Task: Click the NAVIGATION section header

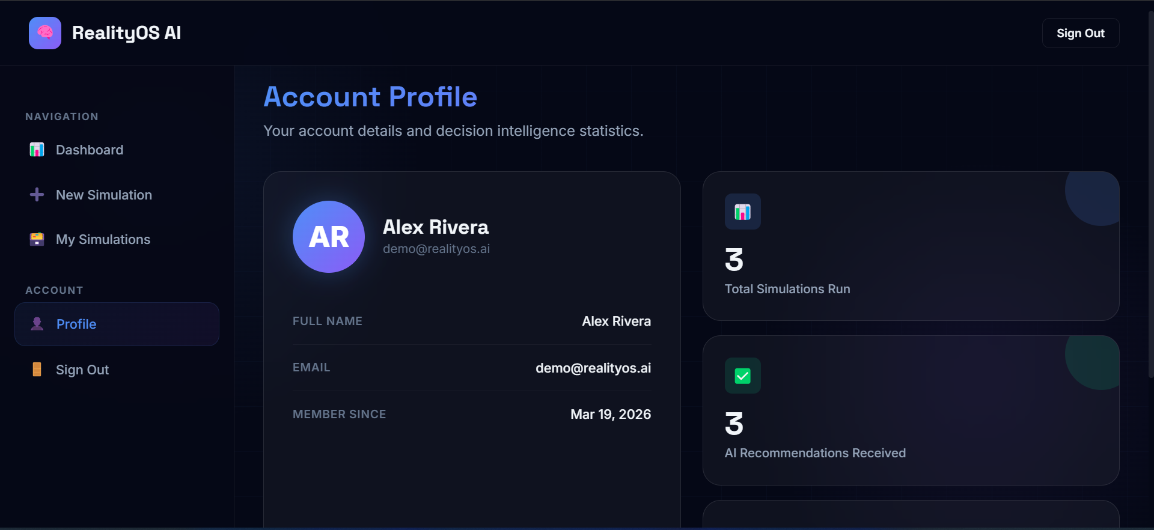Action: point(62,117)
